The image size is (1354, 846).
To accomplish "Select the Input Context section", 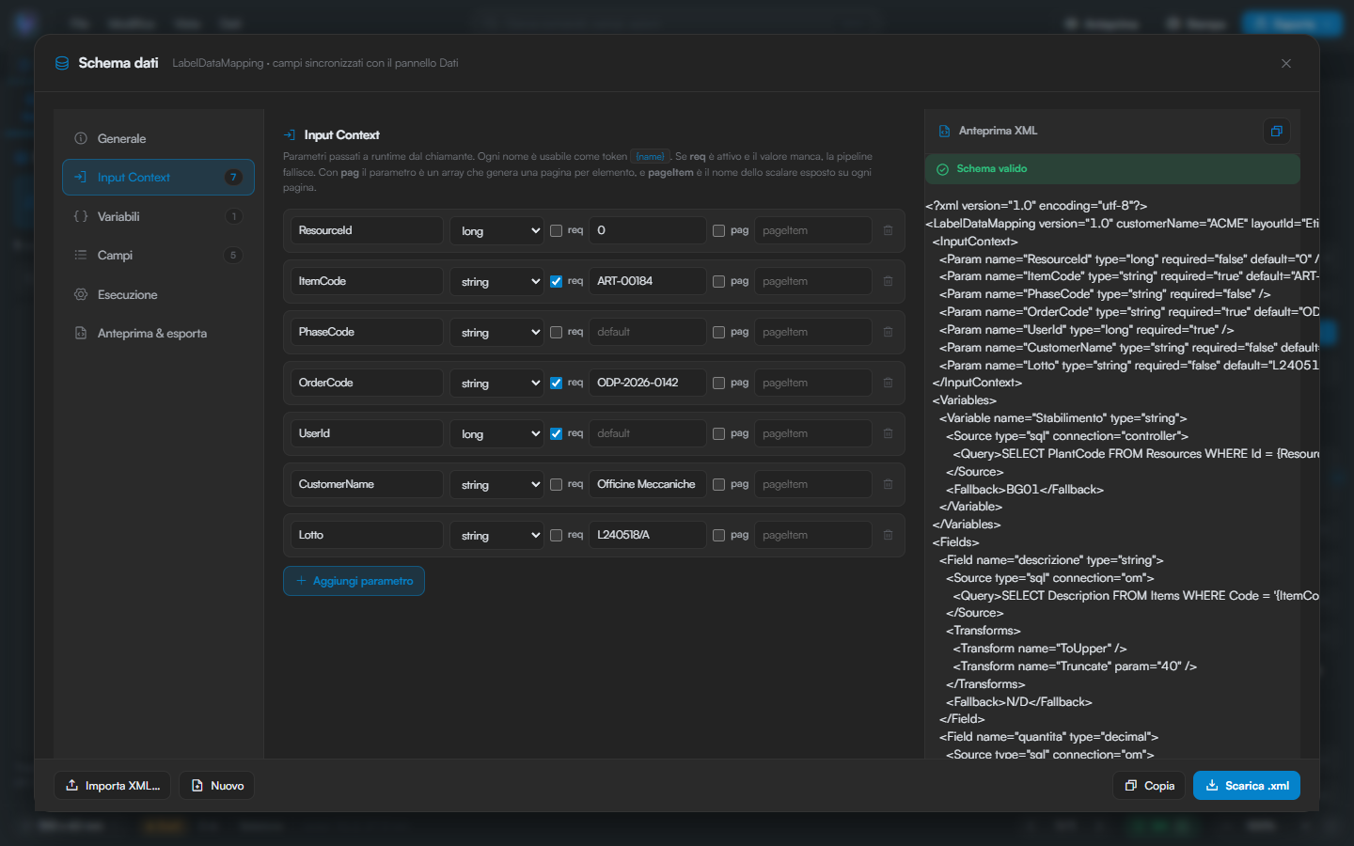I will pyautogui.click(x=158, y=177).
